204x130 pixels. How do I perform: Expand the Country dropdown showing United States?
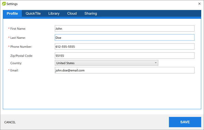pyautogui.click(x=106, y=63)
